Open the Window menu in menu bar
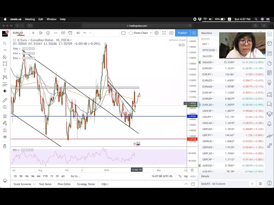 [x=51, y=19]
